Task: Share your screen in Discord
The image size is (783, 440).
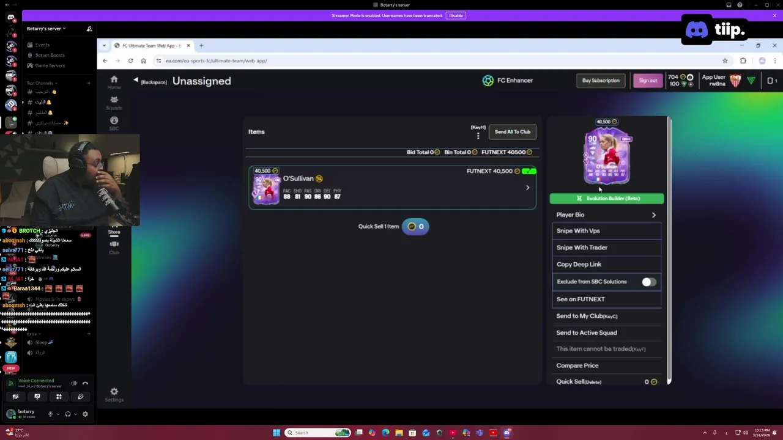Action: 37,397
